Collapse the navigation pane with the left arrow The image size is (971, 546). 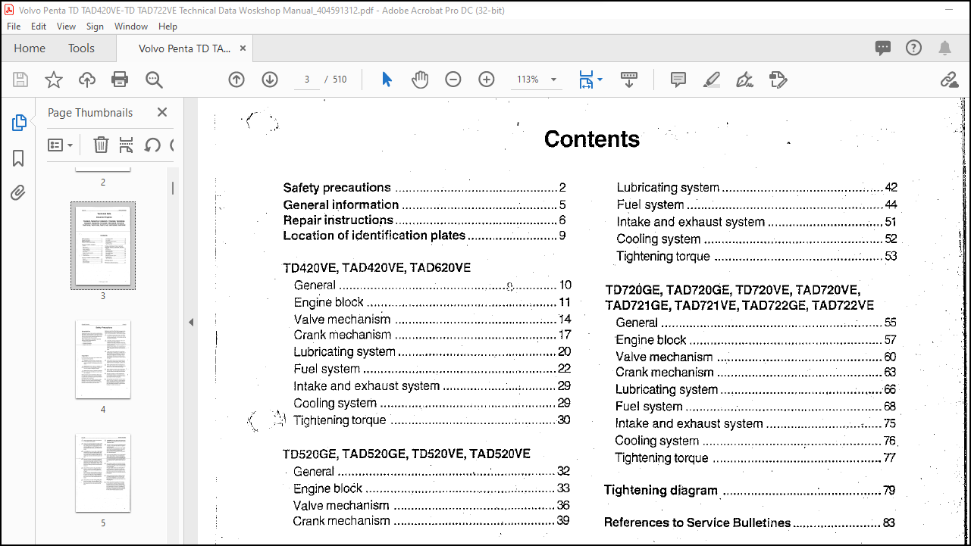tap(191, 322)
